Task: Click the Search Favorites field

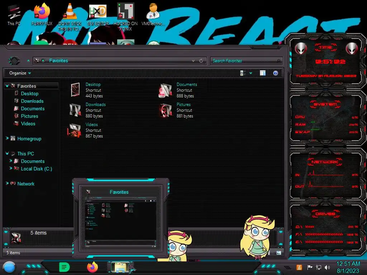Action: coord(246,61)
